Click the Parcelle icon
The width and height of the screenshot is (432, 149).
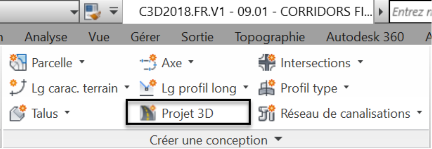[x=18, y=63]
